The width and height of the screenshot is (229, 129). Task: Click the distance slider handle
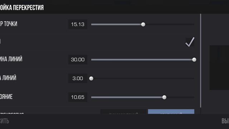164,97
